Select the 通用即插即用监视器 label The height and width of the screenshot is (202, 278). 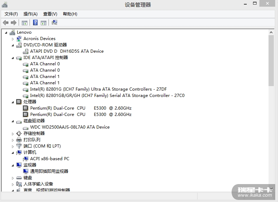pyautogui.click(x=49, y=171)
